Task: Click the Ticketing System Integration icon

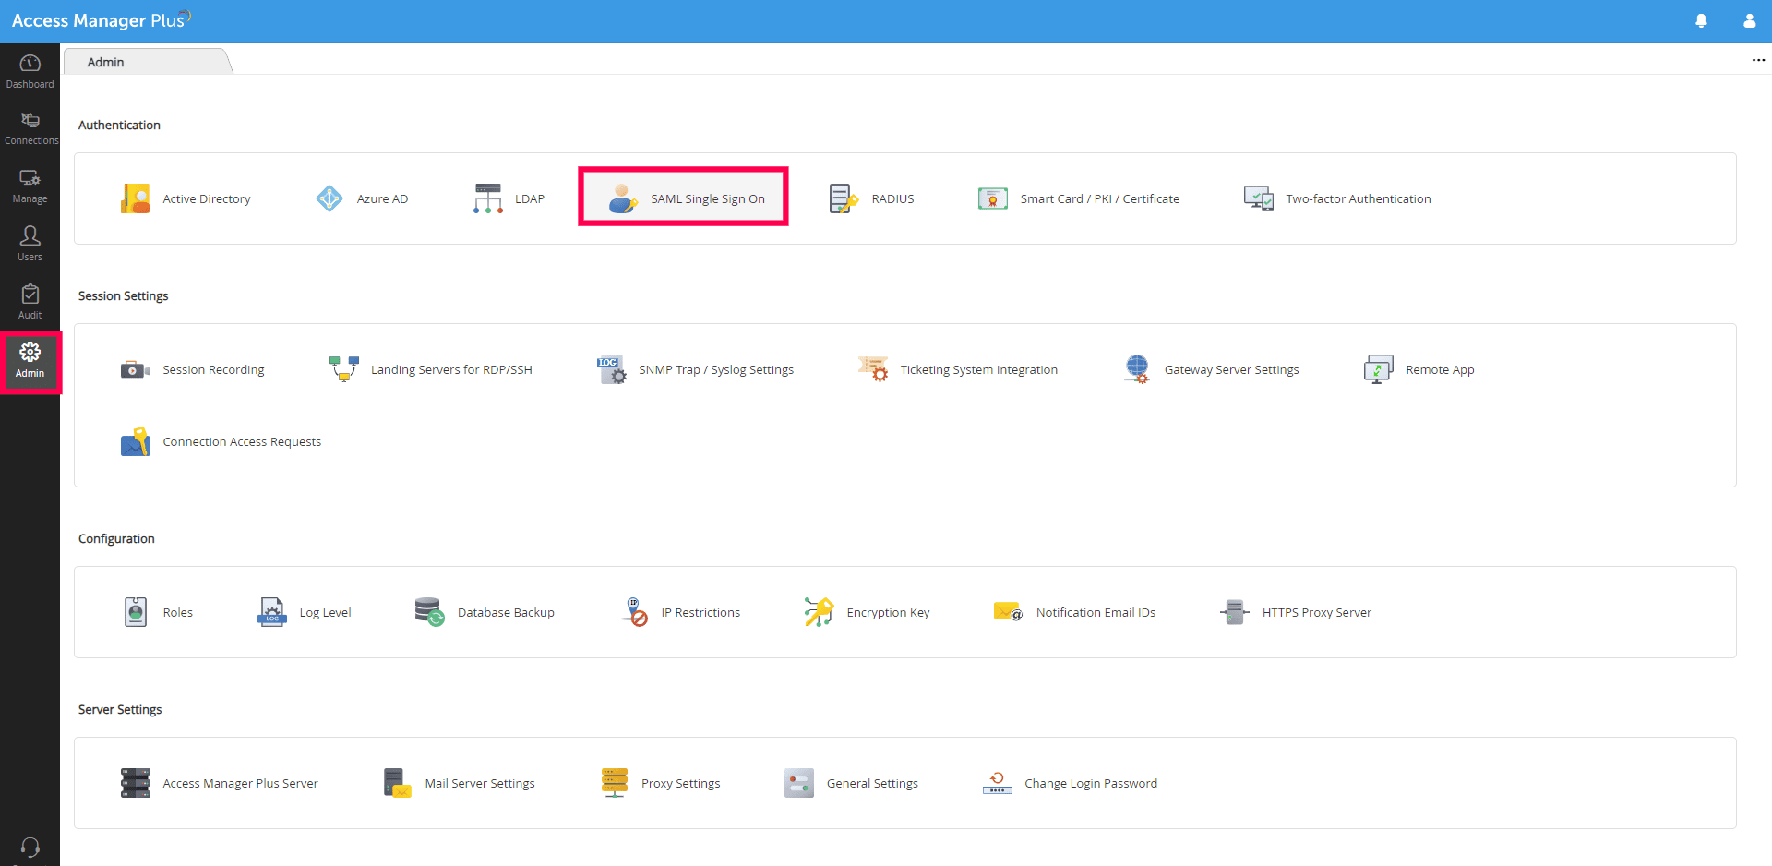Action: pyautogui.click(x=872, y=369)
